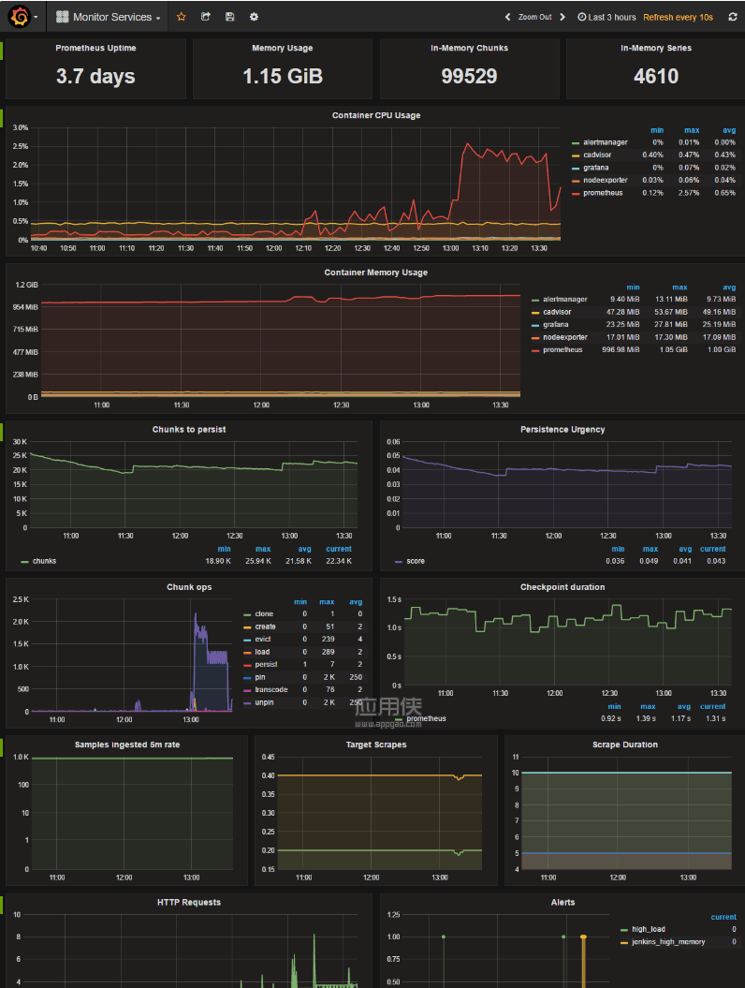745x988 pixels.
Task: Save the dashboard with floppy icon
Action: pos(230,17)
